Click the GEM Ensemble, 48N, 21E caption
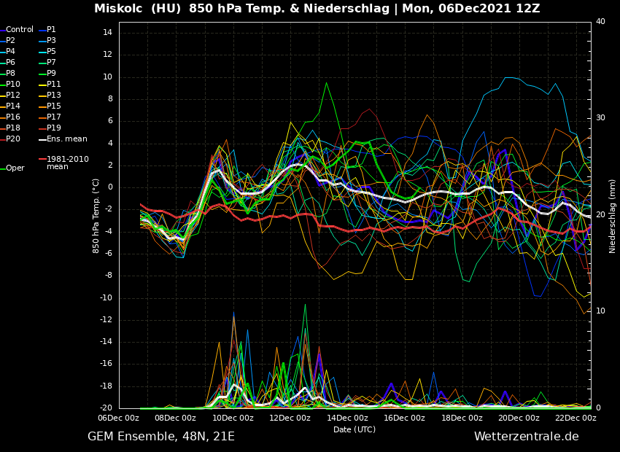The image size is (620, 452). pyautogui.click(x=161, y=437)
